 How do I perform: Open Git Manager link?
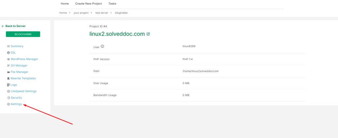click(19, 66)
